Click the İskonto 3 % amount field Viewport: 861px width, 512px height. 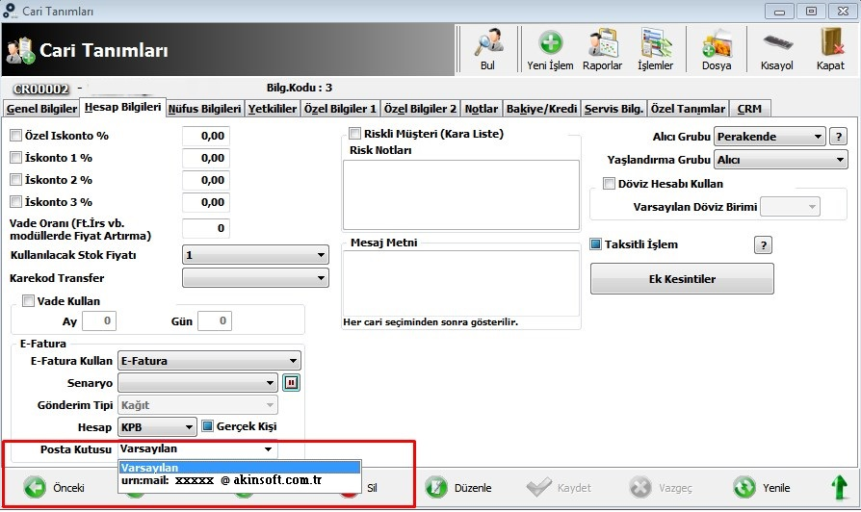click(x=206, y=202)
